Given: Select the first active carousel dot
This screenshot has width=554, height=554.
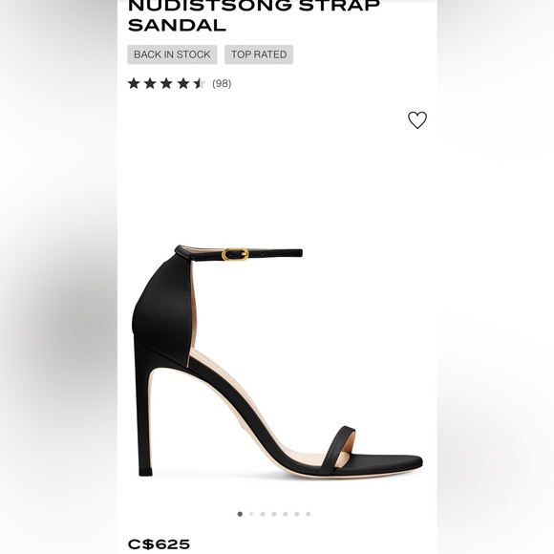Looking at the screenshot, I should pos(240,514).
